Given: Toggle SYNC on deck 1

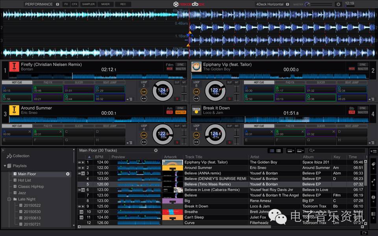Looking at the screenshot, I should tap(180, 65).
